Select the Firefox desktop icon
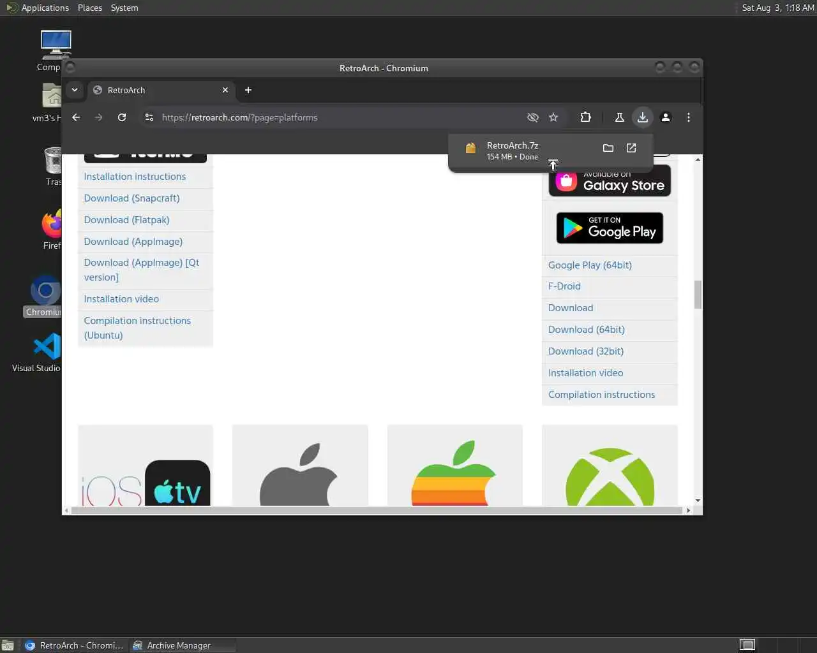 (x=52, y=230)
